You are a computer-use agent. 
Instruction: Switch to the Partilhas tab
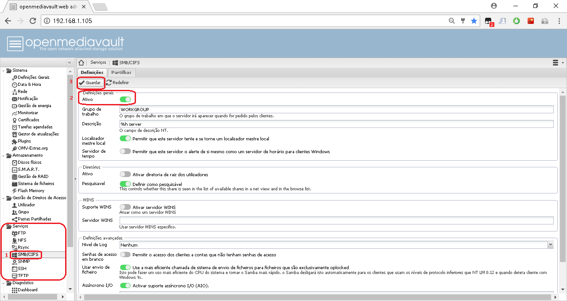[x=121, y=72]
